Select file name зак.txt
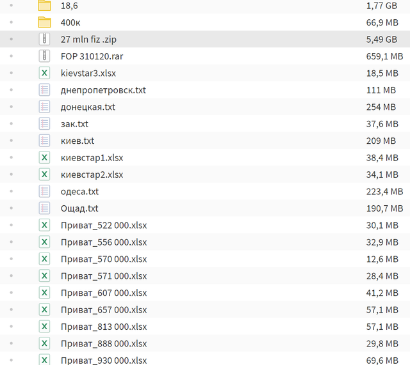 (74, 124)
